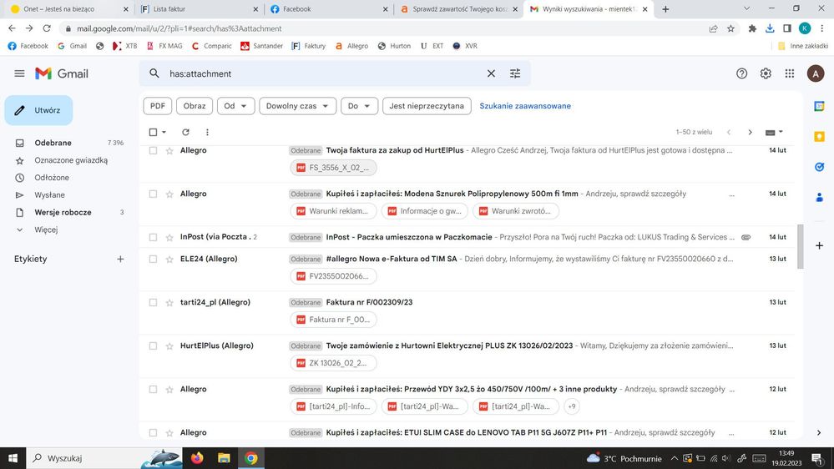Open browser extensions puzzle icon
The width and height of the screenshot is (834, 469).
[752, 28]
